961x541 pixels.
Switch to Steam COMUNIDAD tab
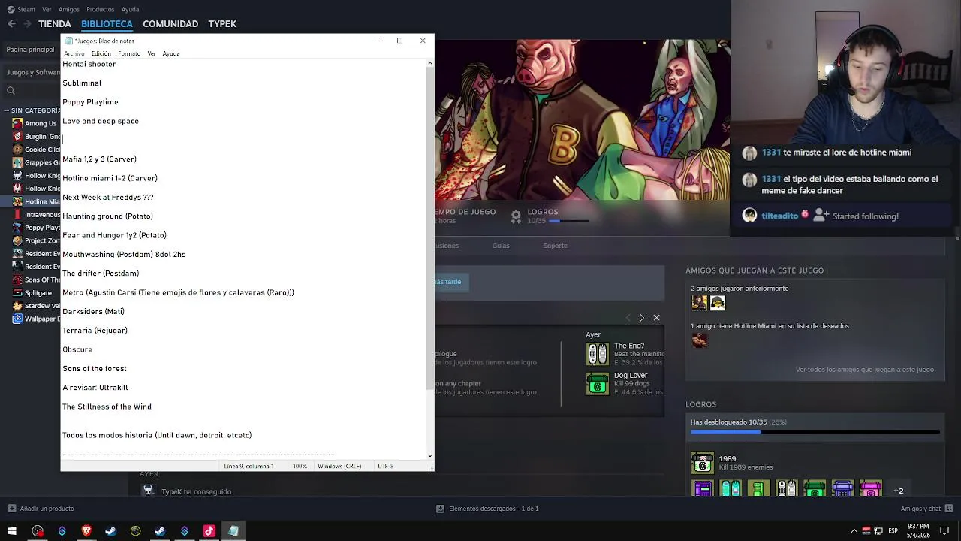point(170,24)
